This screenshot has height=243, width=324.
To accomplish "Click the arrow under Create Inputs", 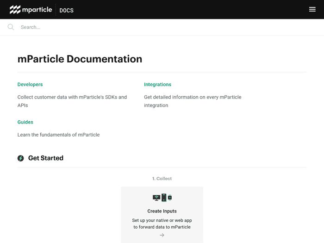I will tap(162, 235).
